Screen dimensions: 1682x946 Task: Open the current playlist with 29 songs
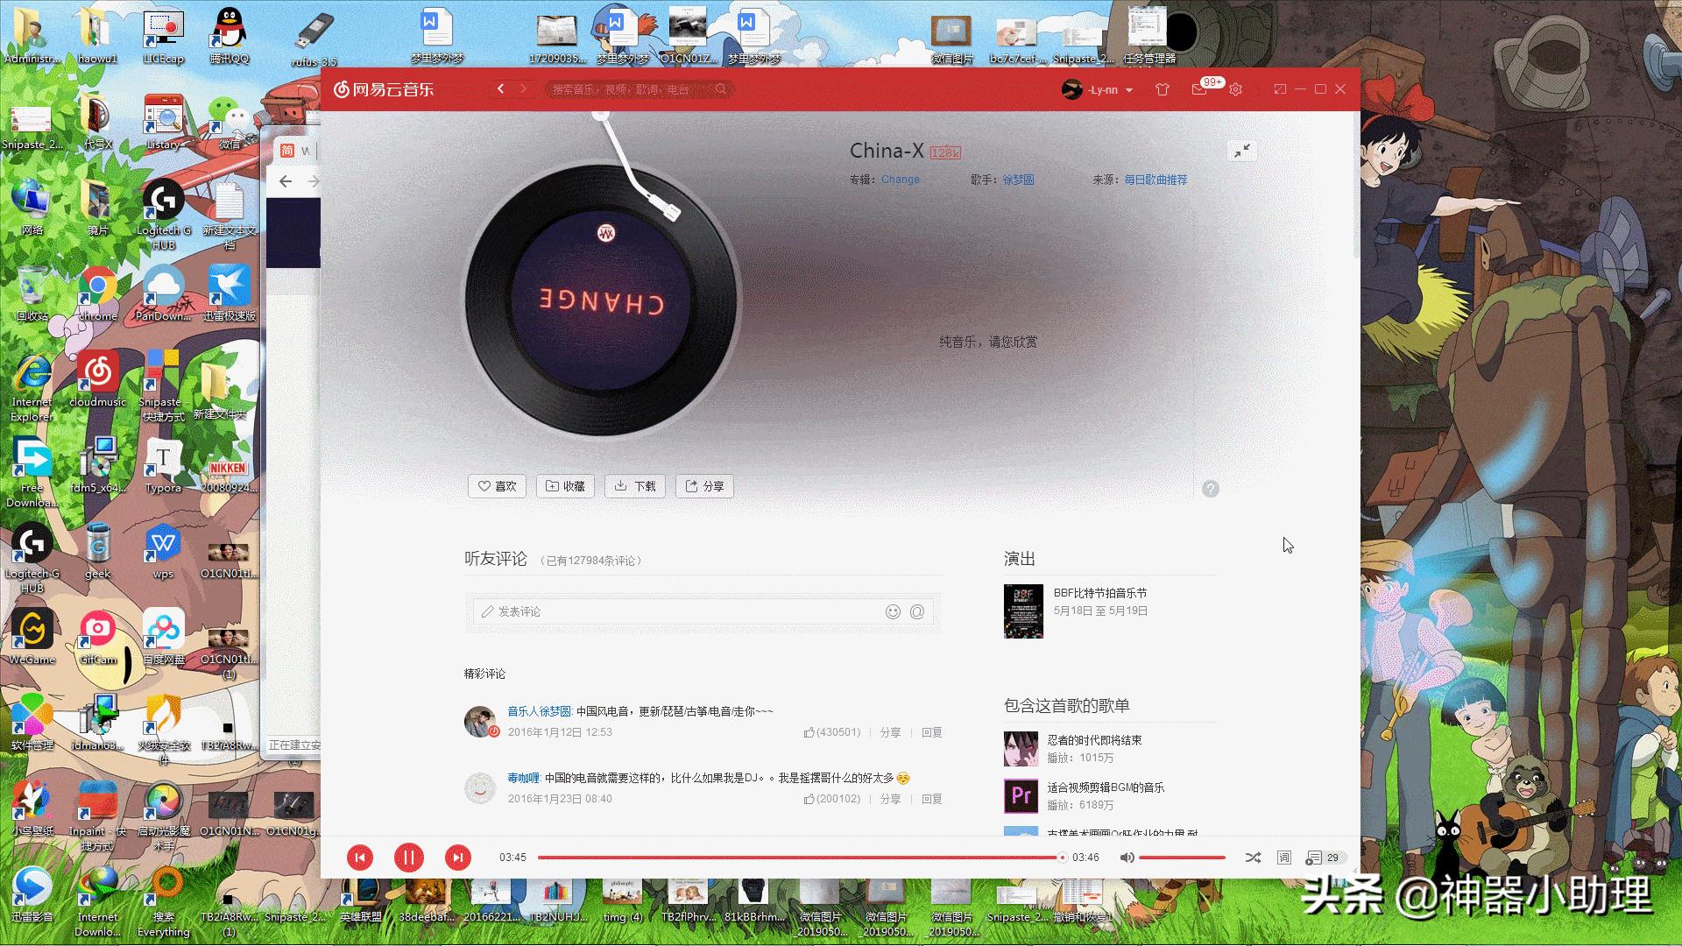1319,858
